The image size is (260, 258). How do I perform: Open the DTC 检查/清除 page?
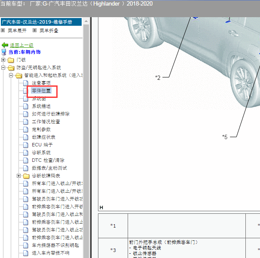(x=48, y=160)
